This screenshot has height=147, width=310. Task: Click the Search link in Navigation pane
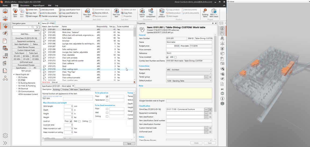(37, 30)
